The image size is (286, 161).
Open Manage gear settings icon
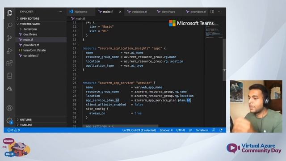[x=9, y=121]
